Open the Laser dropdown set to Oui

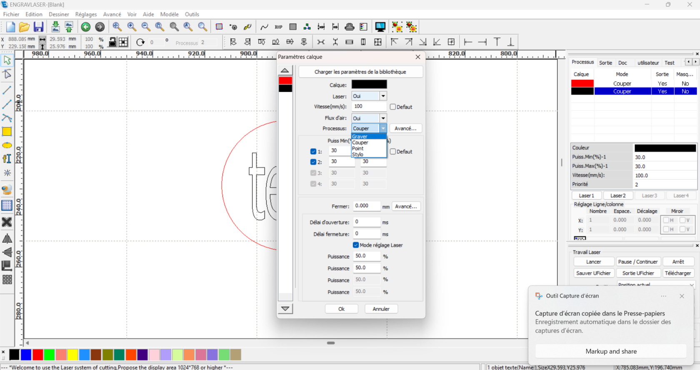click(369, 96)
